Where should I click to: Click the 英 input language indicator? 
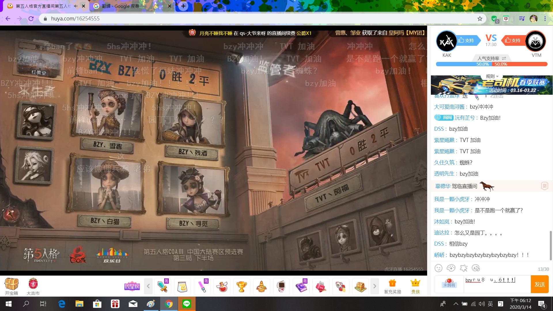(x=490, y=304)
